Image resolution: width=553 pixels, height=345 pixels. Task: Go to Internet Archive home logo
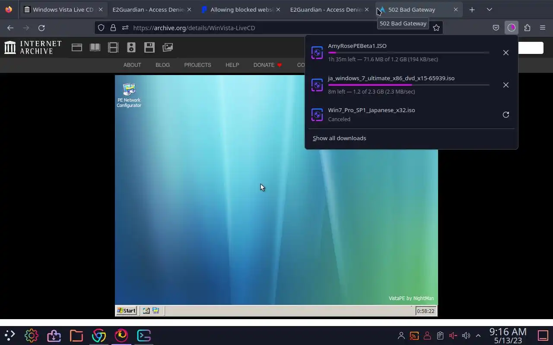33,47
